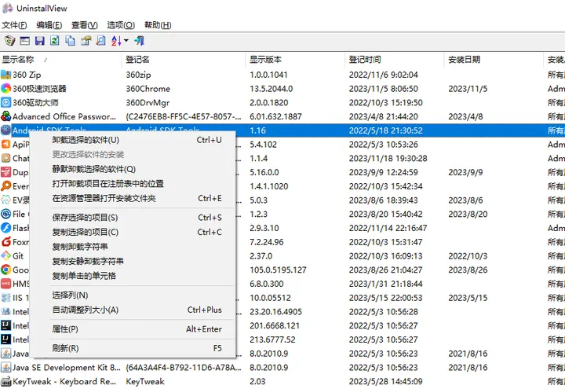
Task: Click the Copy selected items toolbar icon
Action: (71, 41)
